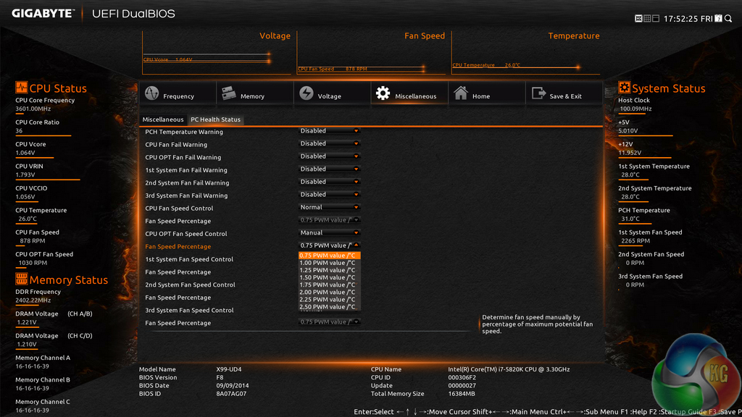This screenshot has height=417, width=742.
Task: Open 3rd System Fan Fail Warning dropdown
Action: (x=330, y=195)
